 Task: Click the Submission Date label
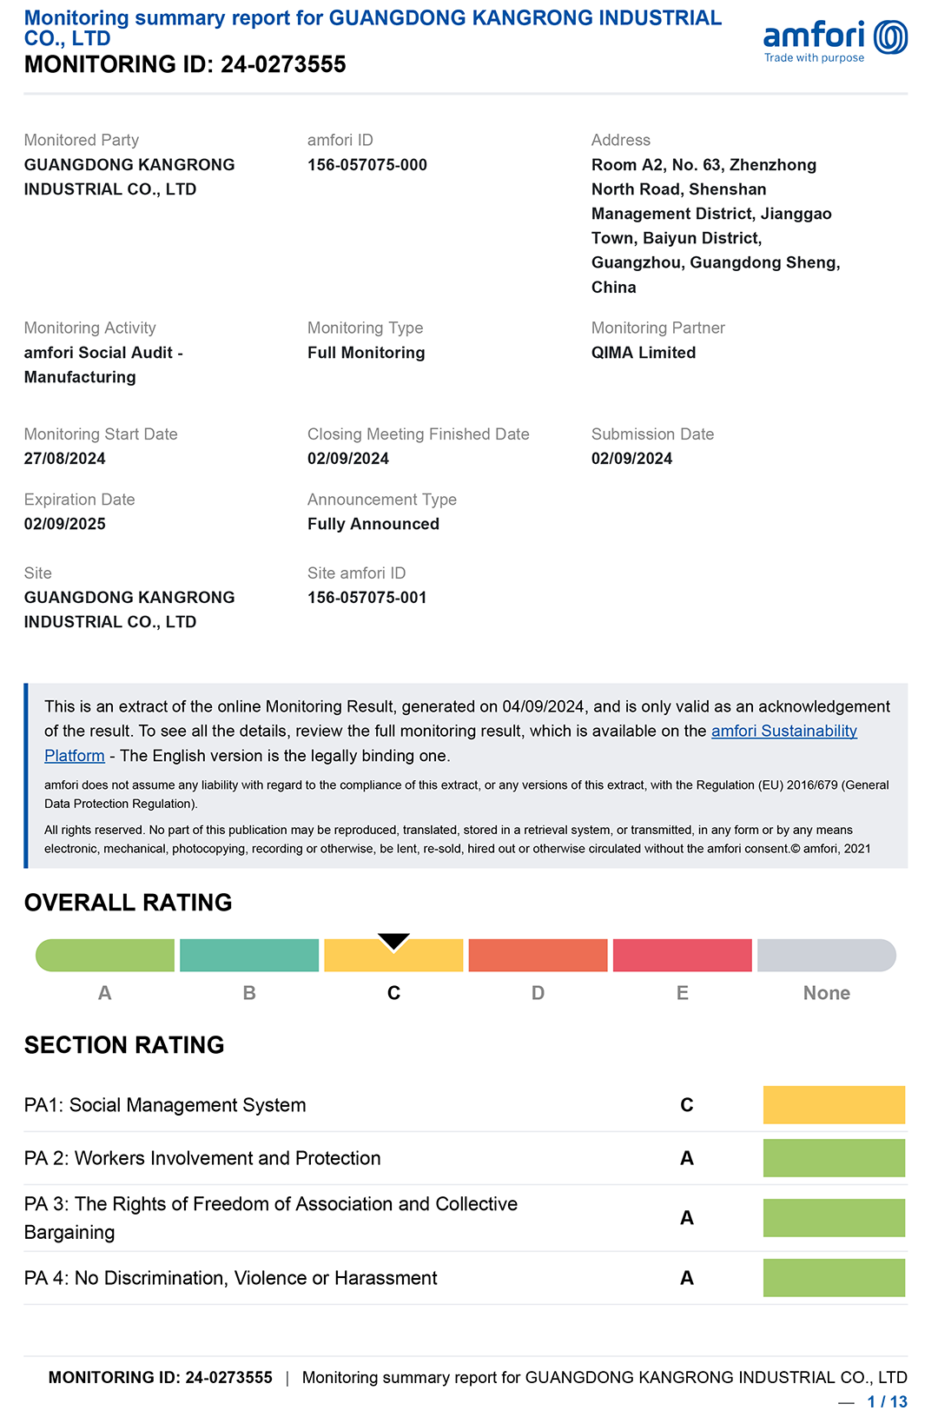coord(653,434)
